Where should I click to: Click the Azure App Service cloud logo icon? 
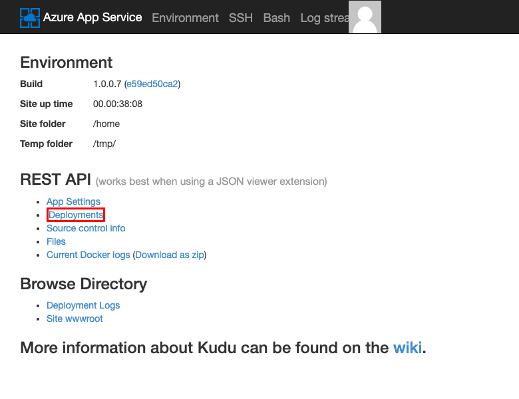click(x=30, y=17)
